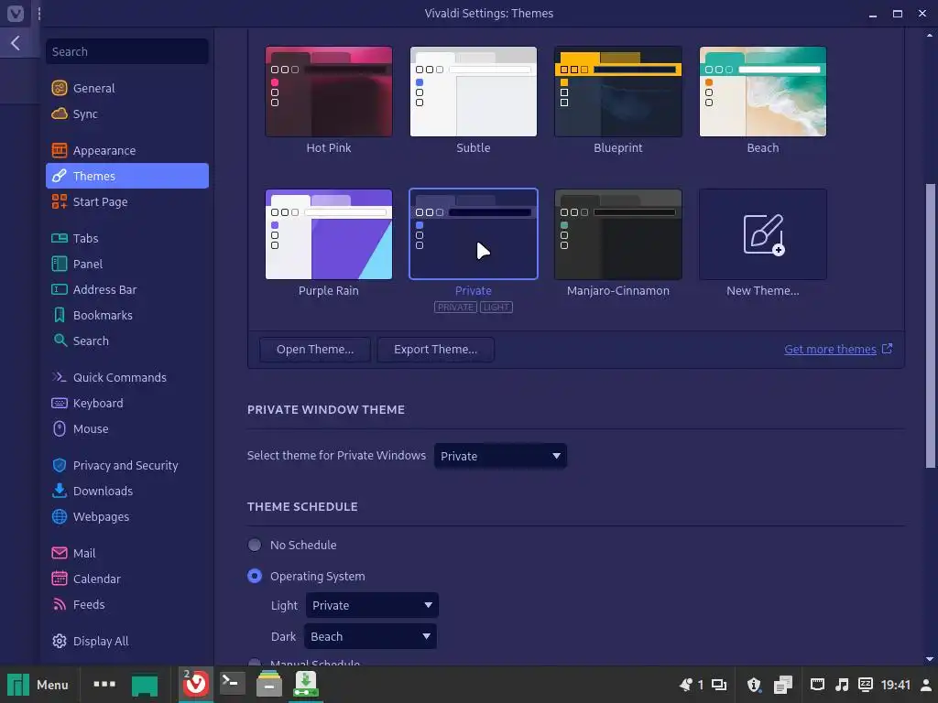The width and height of the screenshot is (938, 703).
Task: Click the music note tray icon
Action: (842, 685)
